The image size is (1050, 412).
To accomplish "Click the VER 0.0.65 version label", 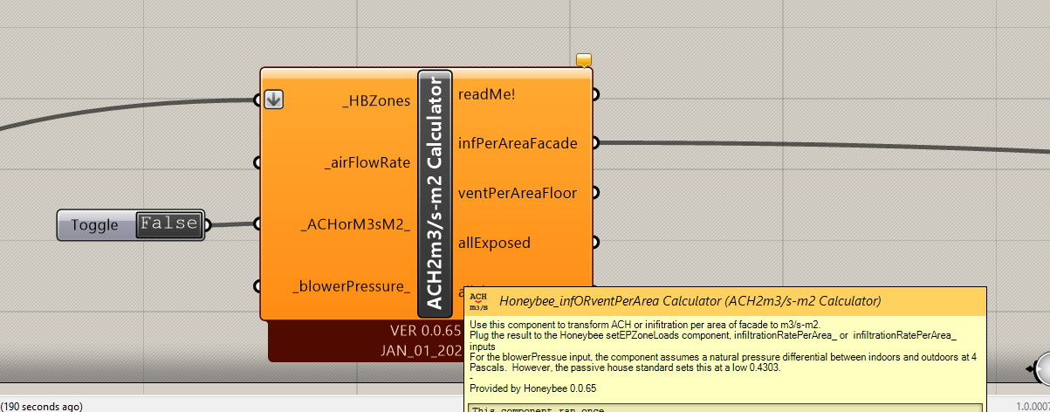I will point(425,331).
